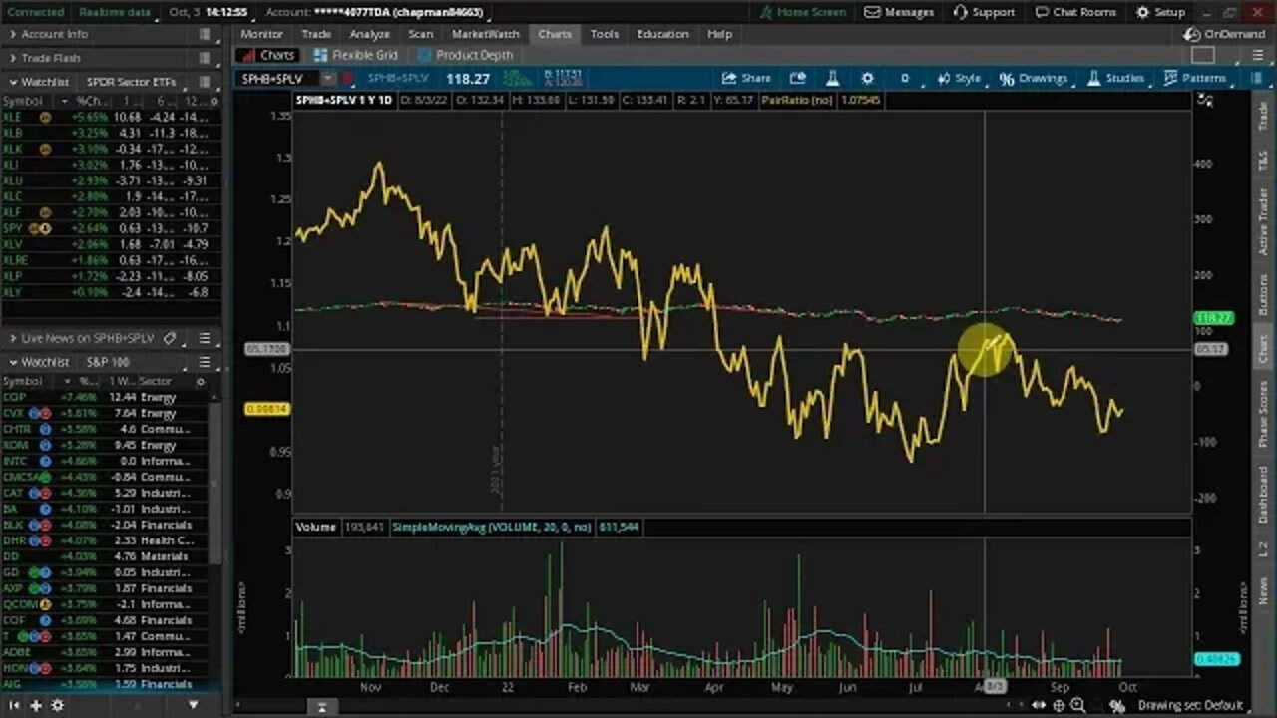Open Account Info gadget menu icon

pyautogui.click(x=205, y=34)
